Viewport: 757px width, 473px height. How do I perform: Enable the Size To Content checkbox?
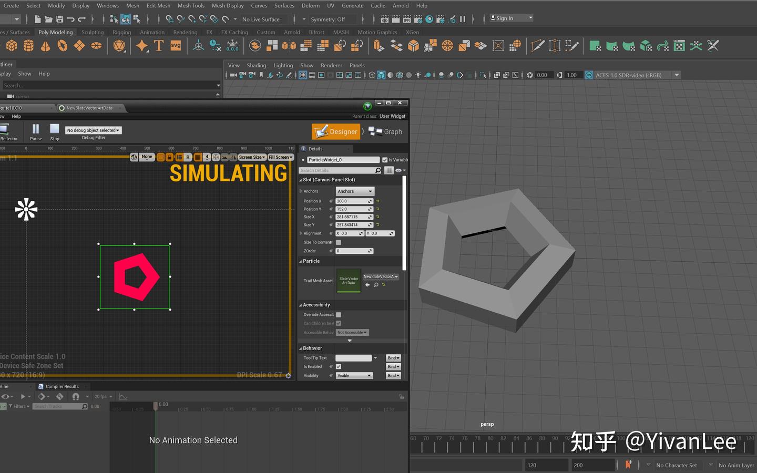point(339,242)
